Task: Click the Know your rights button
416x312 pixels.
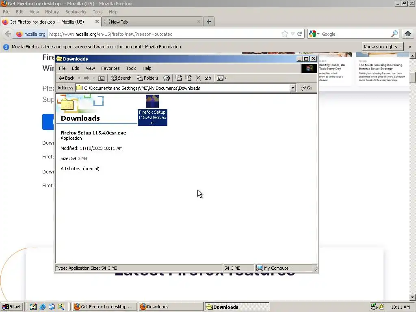Action: pyautogui.click(x=382, y=47)
